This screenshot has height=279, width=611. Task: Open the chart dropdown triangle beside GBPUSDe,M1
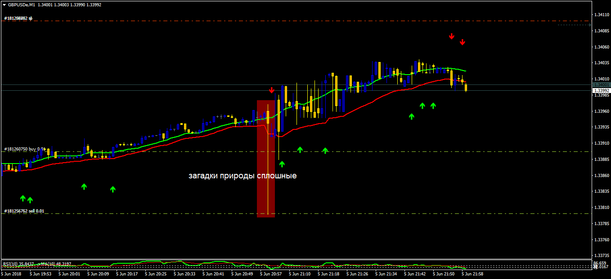pyautogui.click(x=4, y=5)
